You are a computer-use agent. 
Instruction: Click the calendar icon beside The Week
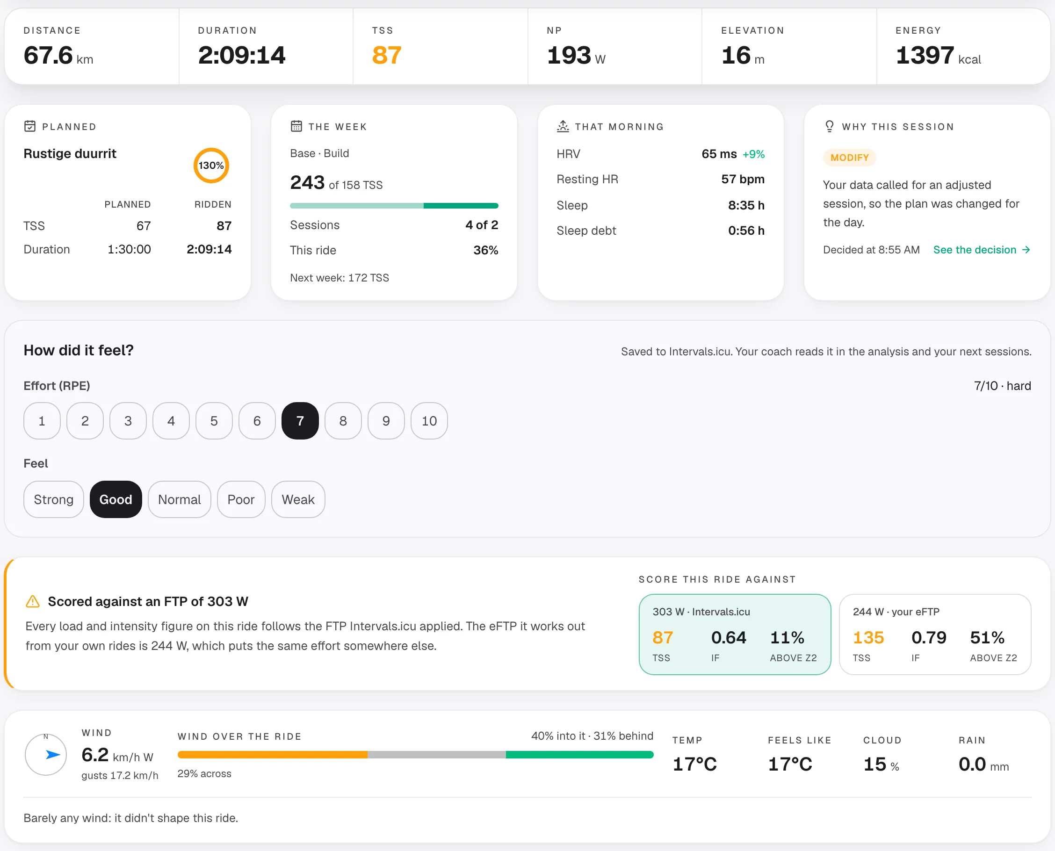coord(296,126)
